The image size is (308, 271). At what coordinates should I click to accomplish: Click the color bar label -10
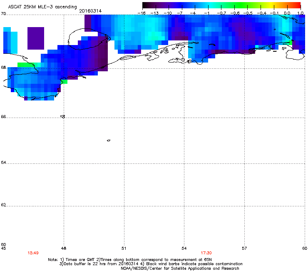[x=168, y=13]
